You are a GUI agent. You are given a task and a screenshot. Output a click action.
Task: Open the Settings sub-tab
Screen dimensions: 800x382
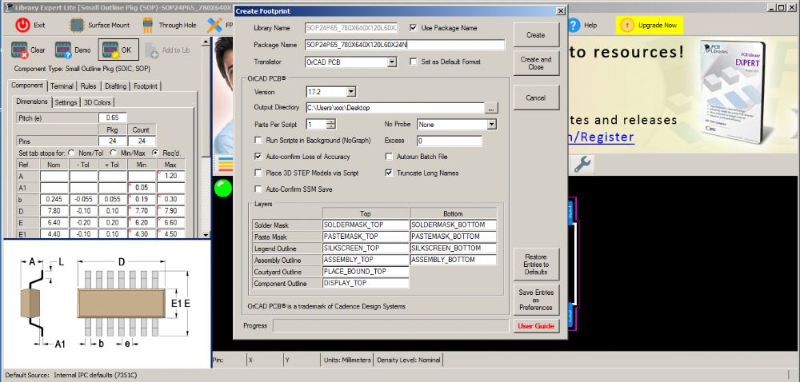point(66,102)
